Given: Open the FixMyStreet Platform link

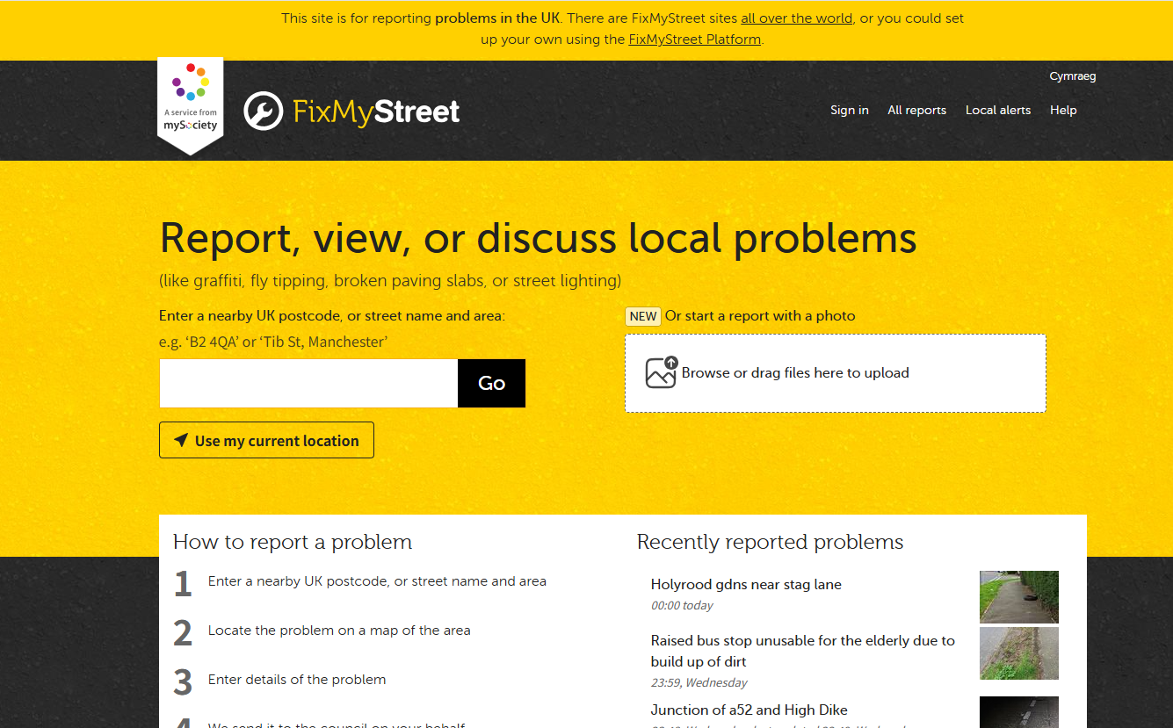Looking at the screenshot, I should 694,40.
